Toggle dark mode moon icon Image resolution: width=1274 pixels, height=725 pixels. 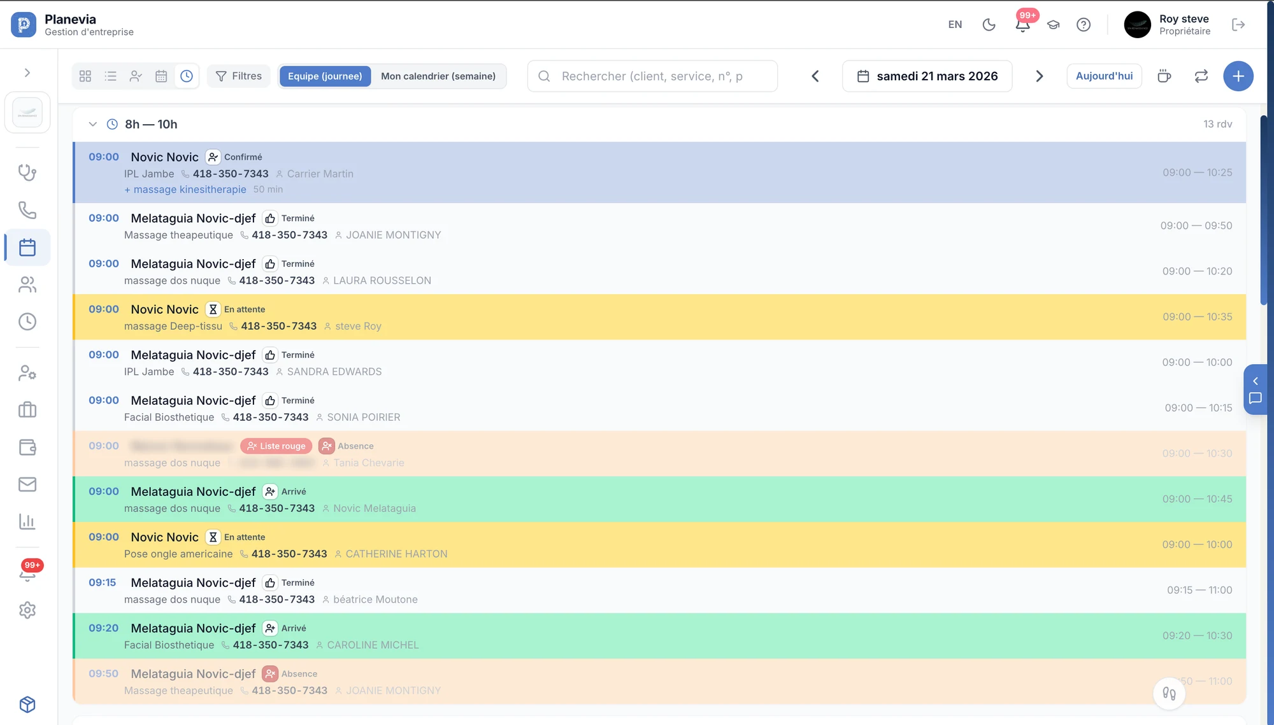[989, 25]
